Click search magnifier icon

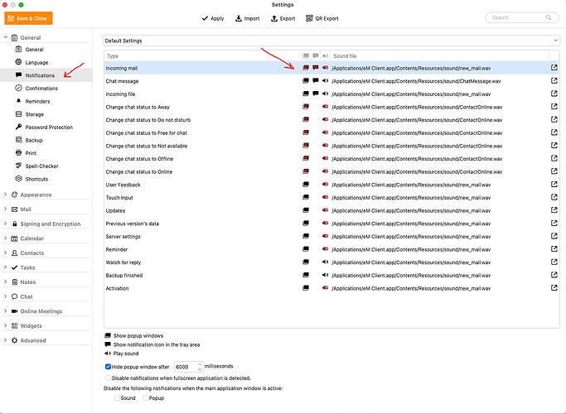549,17
